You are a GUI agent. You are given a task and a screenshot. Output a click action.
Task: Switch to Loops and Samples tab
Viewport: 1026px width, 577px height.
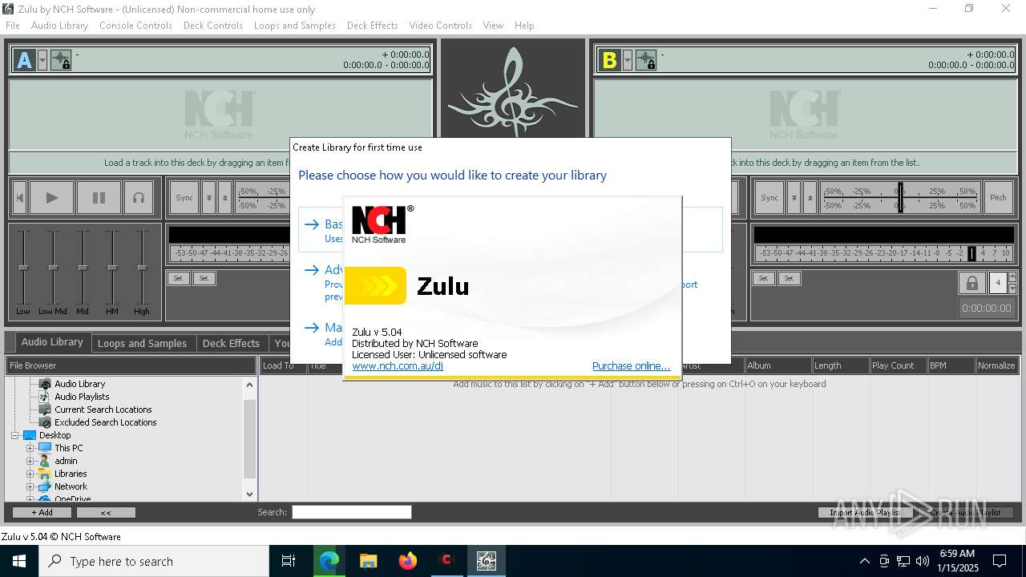click(x=142, y=343)
